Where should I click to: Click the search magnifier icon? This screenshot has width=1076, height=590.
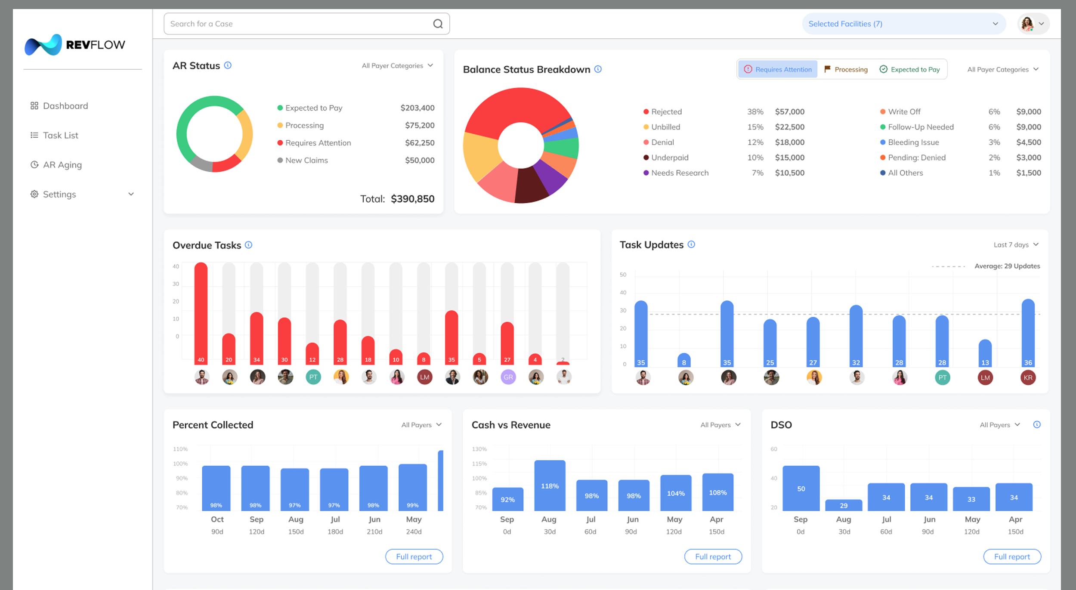click(x=438, y=24)
